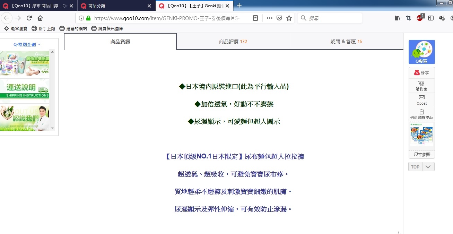Open 建議的網站 bookmark
This screenshot has width=453, height=234.
[x=73, y=28]
